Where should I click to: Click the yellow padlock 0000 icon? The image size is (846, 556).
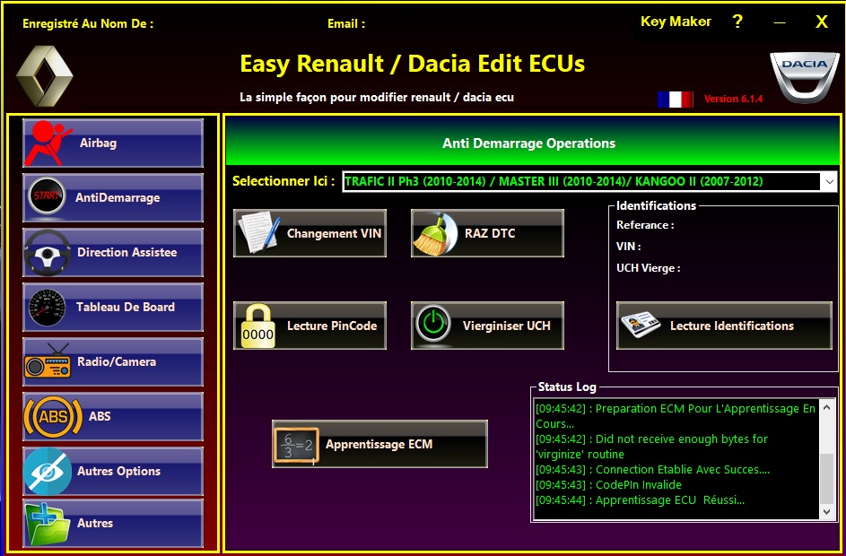point(257,326)
